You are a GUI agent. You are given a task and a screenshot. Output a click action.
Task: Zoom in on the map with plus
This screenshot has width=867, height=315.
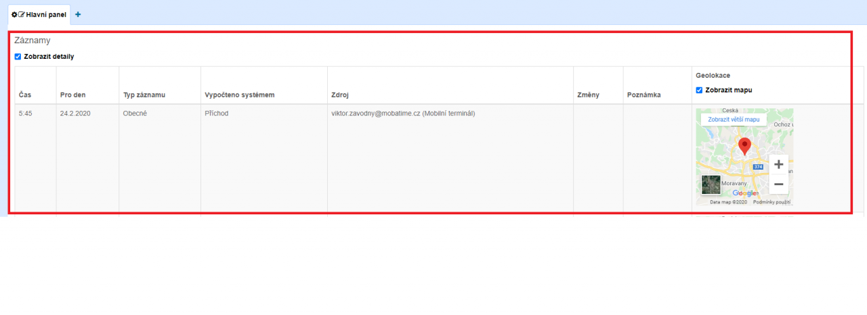click(778, 164)
